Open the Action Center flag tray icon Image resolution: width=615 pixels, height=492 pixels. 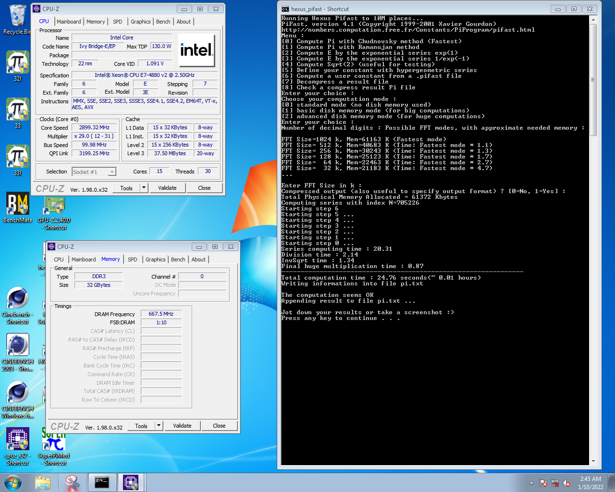coord(543,483)
